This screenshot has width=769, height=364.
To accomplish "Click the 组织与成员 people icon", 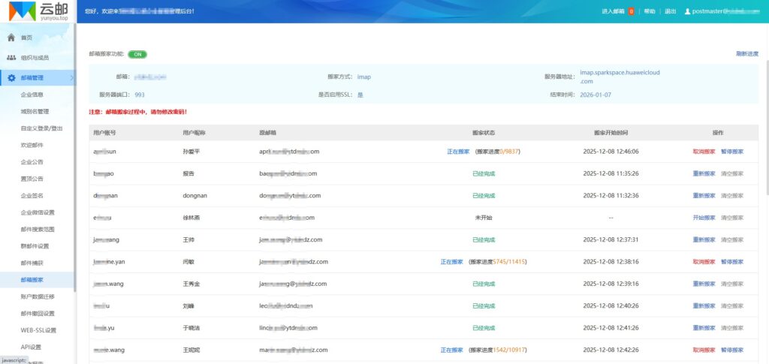I will [x=11, y=57].
